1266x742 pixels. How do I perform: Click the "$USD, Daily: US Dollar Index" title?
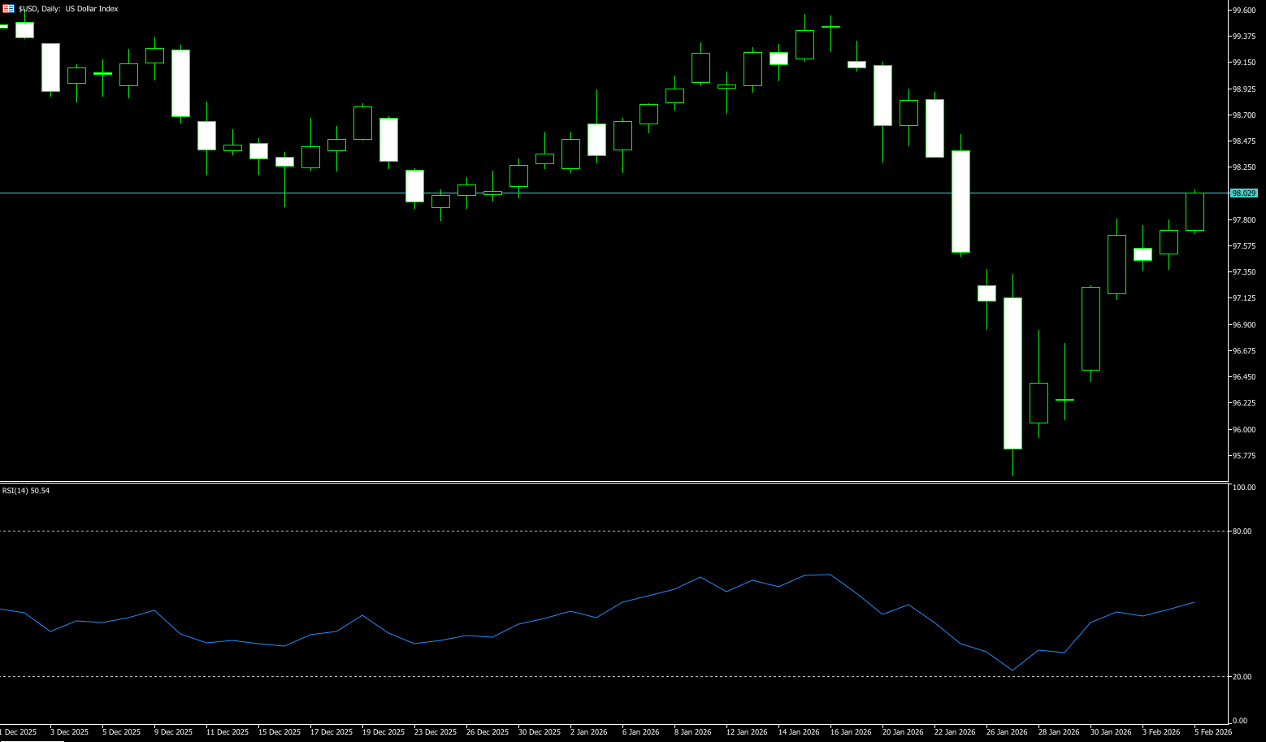click(x=68, y=9)
